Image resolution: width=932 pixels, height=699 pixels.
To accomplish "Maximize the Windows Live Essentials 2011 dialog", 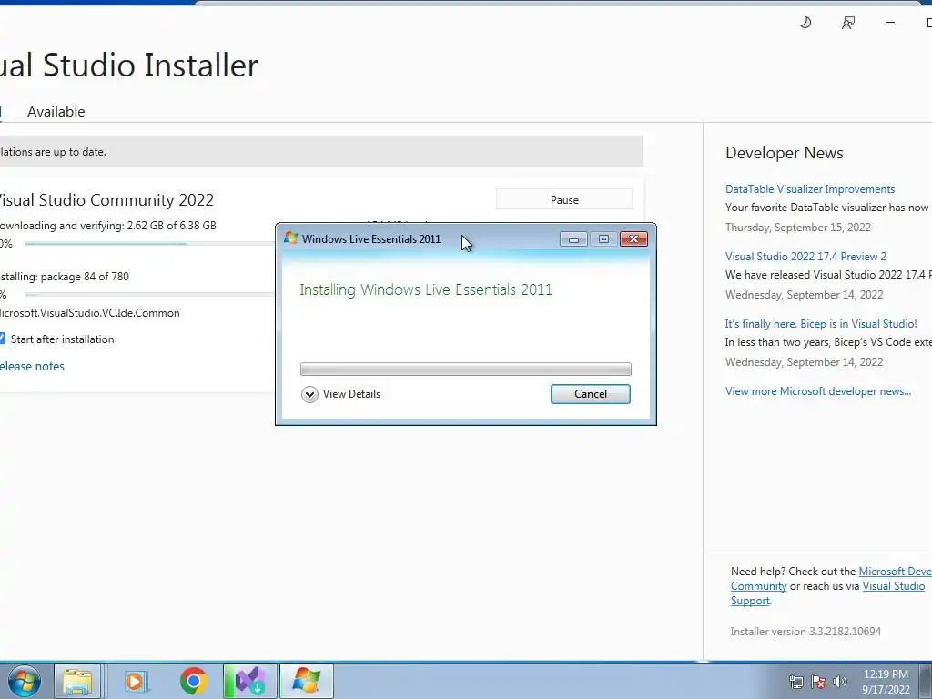I will point(603,239).
